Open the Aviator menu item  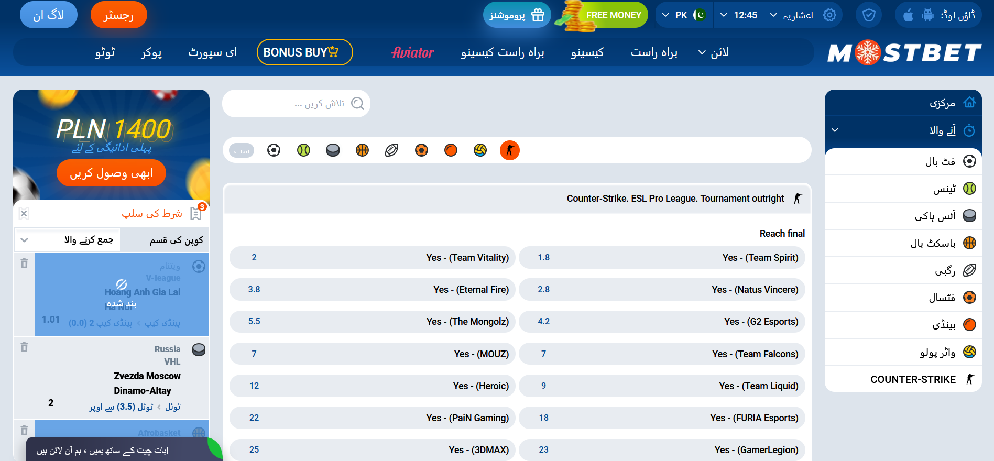tap(413, 52)
